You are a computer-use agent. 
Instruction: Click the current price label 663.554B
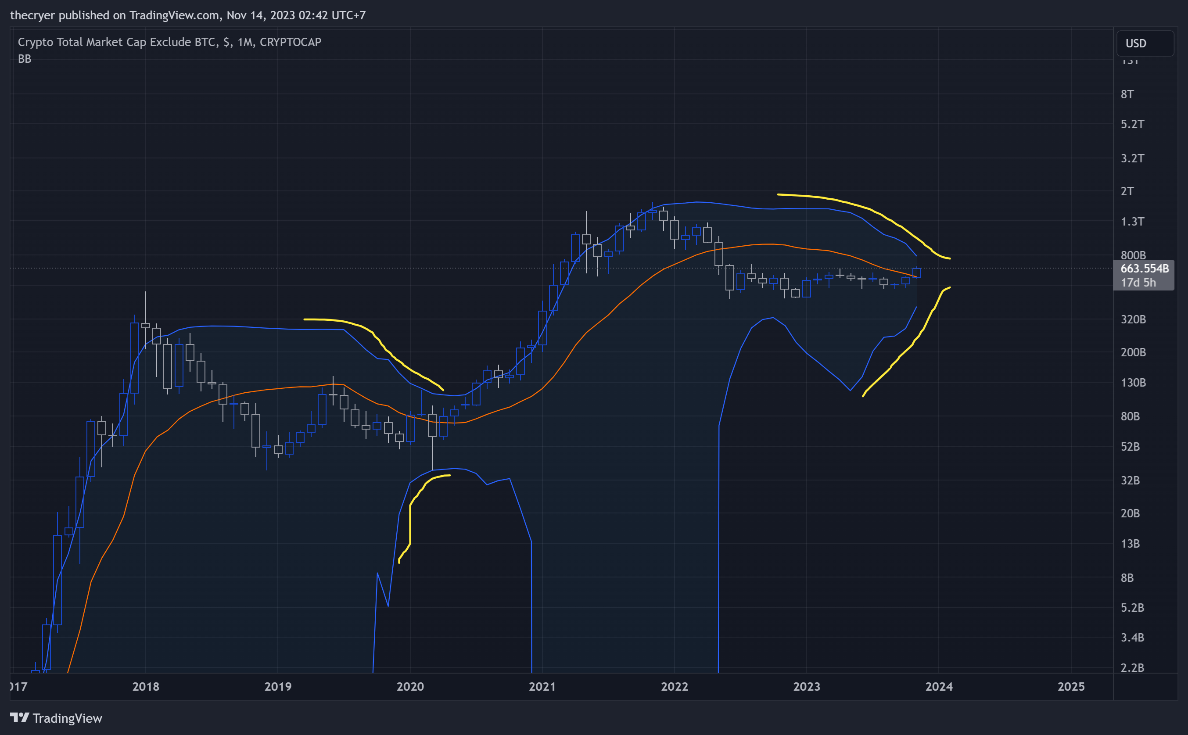(1144, 269)
